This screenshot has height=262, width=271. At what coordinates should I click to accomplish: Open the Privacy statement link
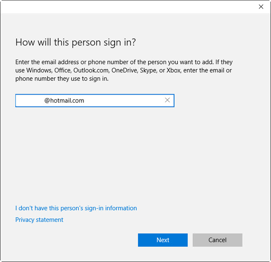click(39, 220)
